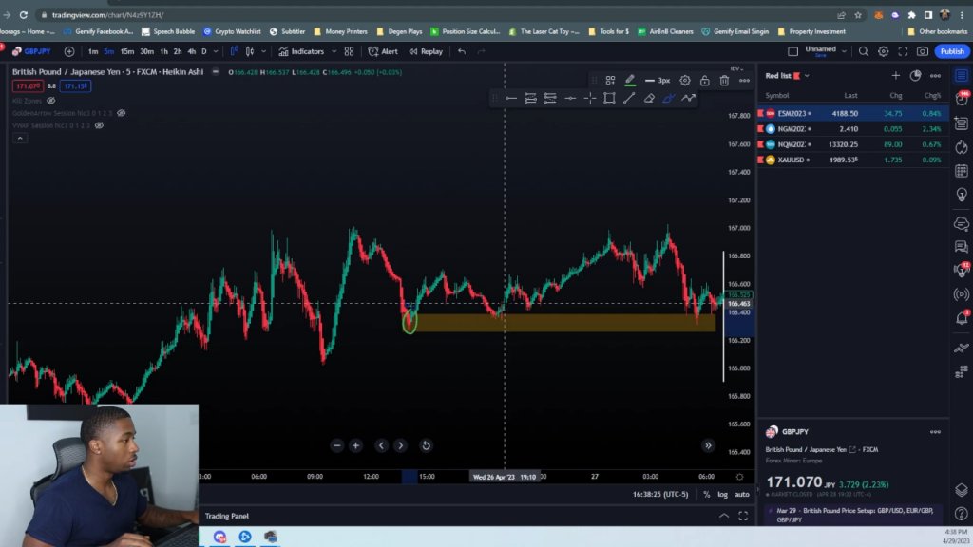Delete the selected drawing with the trash icon
Viewport: 973px width, 547px height.
[x=724, y=81]
